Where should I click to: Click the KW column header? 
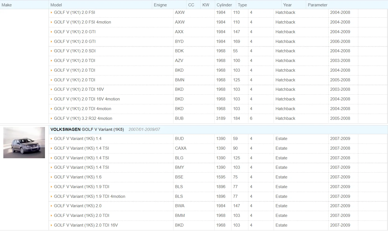point(206,5)
